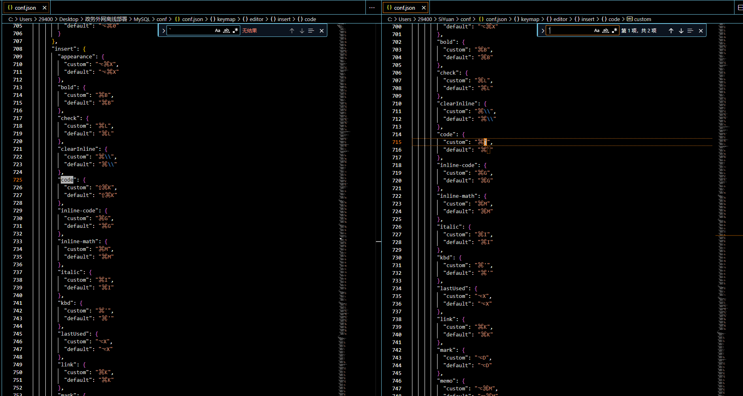Toggle regex search in right find widget

click(x=615, y=30)
